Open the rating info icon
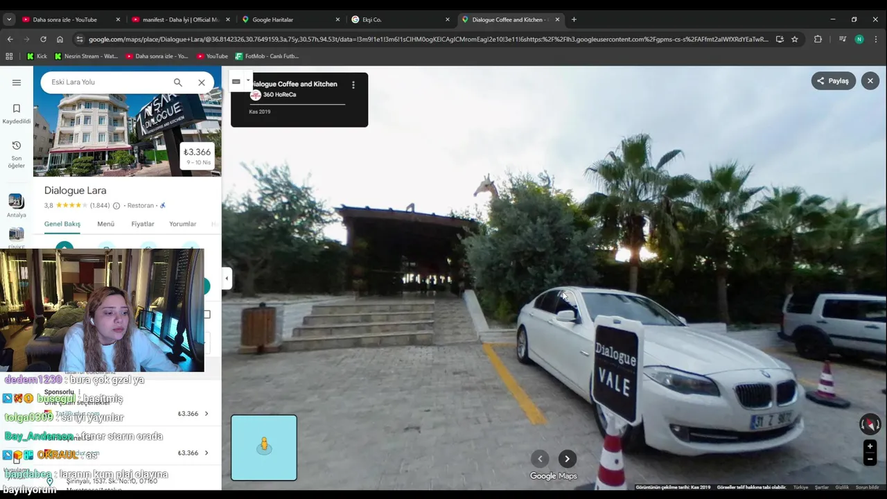Viewport: 887px width, 499px height. coord(116,206)
